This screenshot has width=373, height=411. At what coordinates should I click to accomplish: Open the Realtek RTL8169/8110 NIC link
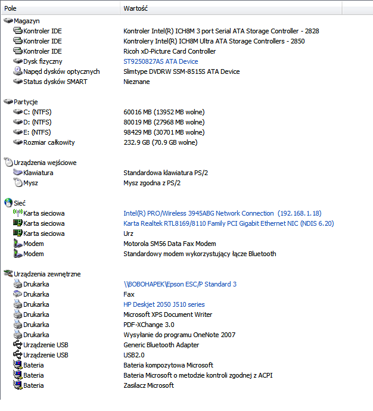pos(229,223)
